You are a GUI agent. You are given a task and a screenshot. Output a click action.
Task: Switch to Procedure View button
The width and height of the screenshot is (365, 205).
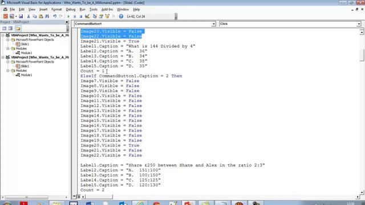point(74,196)
